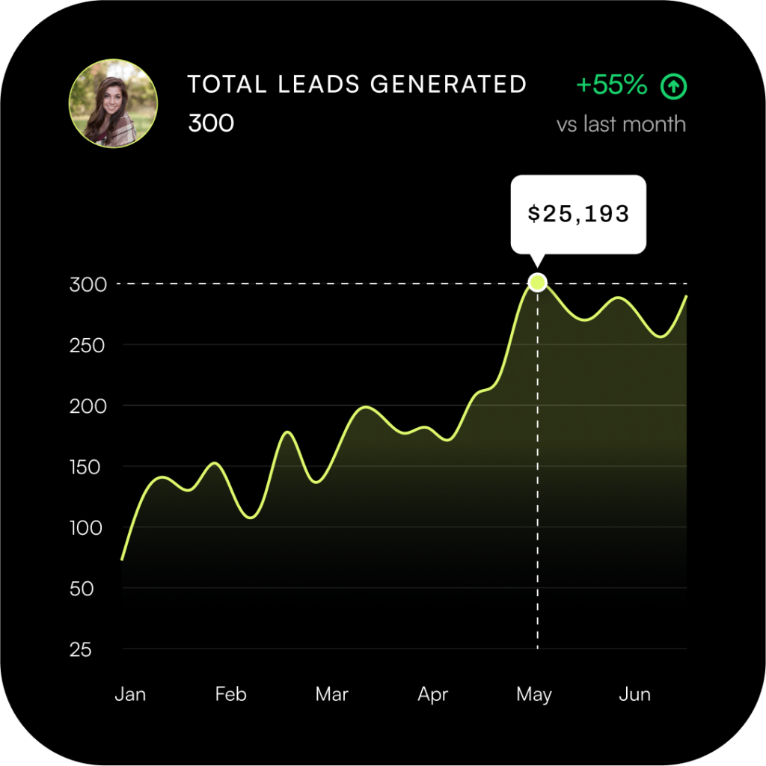Select the Mar month label
This screenshot has height=766, width=766.
click(x=331, y=694)
